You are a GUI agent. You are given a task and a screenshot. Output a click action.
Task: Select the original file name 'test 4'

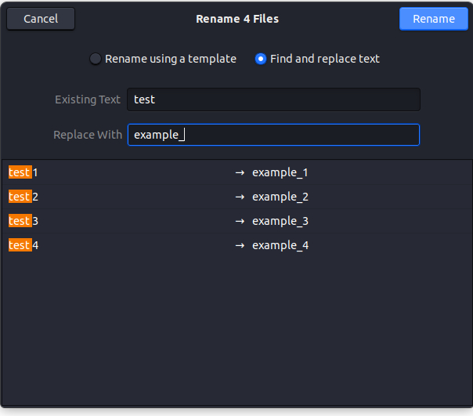(x=23, y=245)
